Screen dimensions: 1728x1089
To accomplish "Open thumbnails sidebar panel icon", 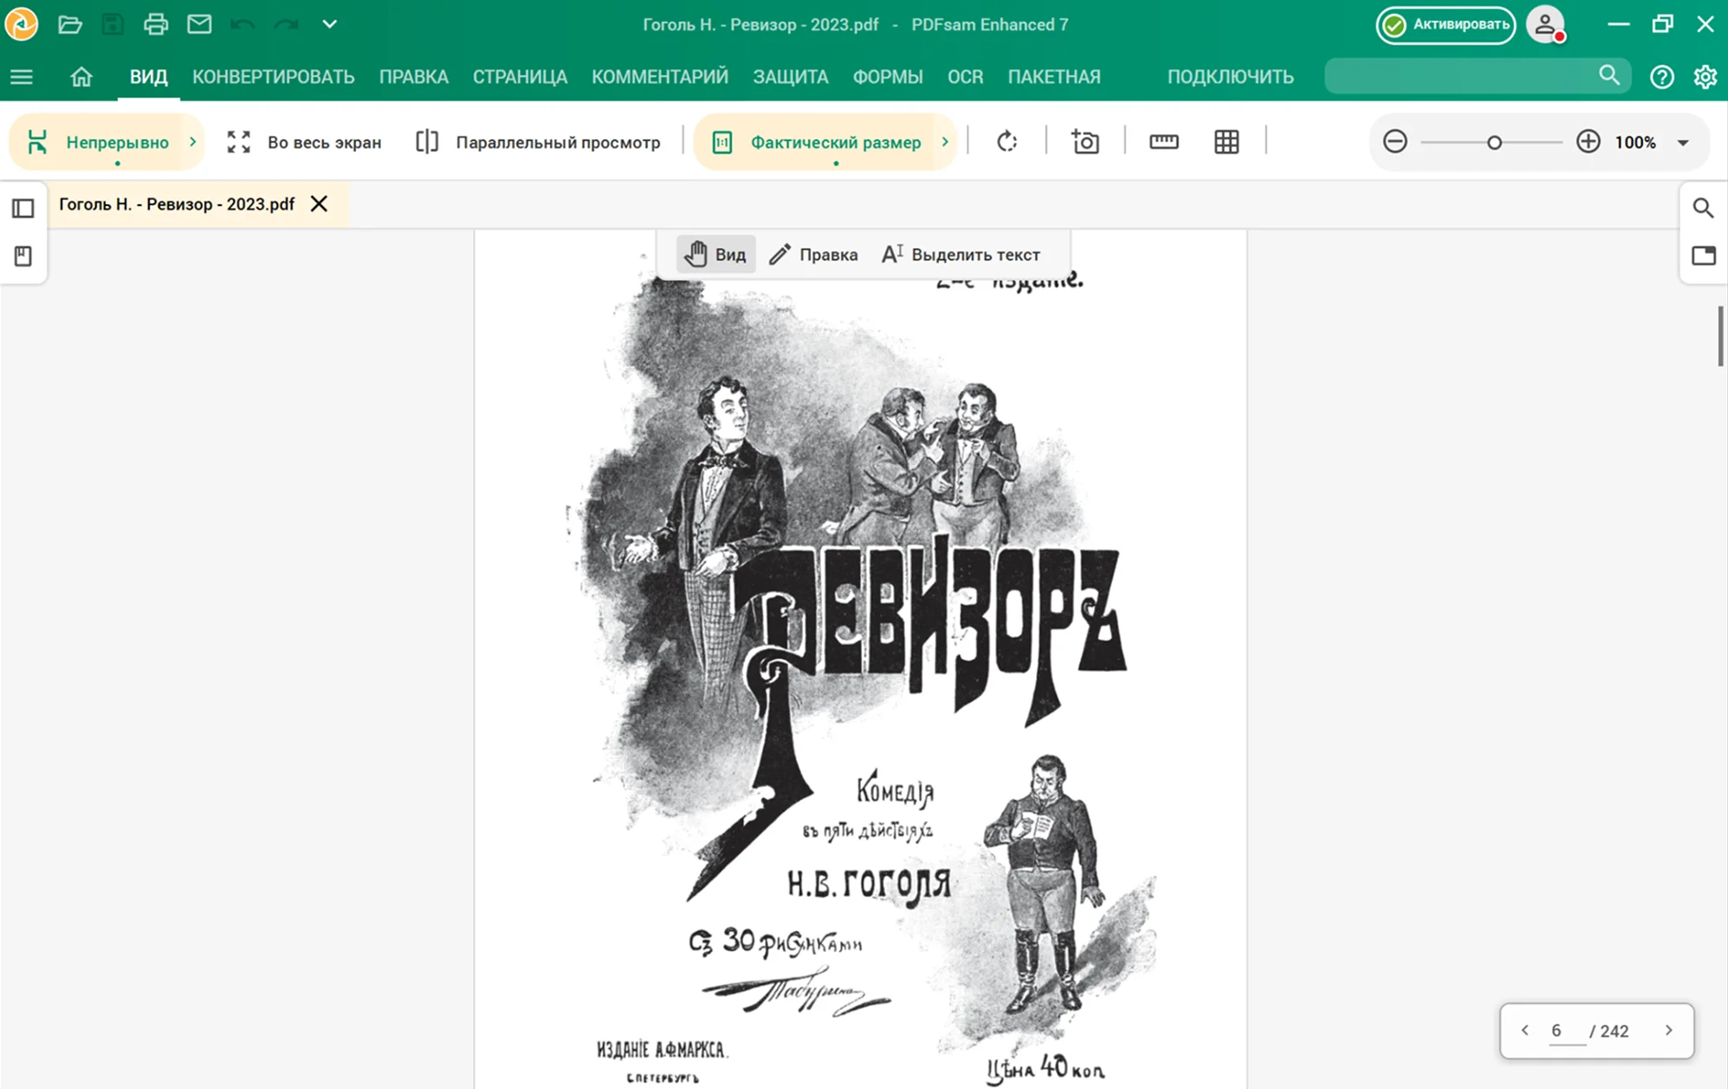I will tap(23, 208).
